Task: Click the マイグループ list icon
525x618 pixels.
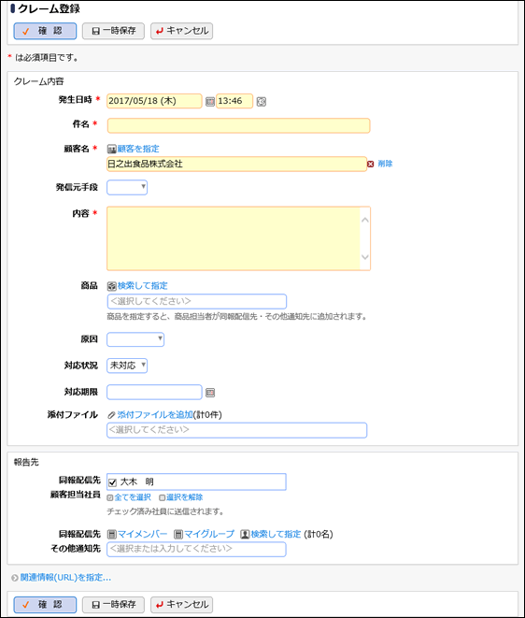Action: (x=178, y=535)
